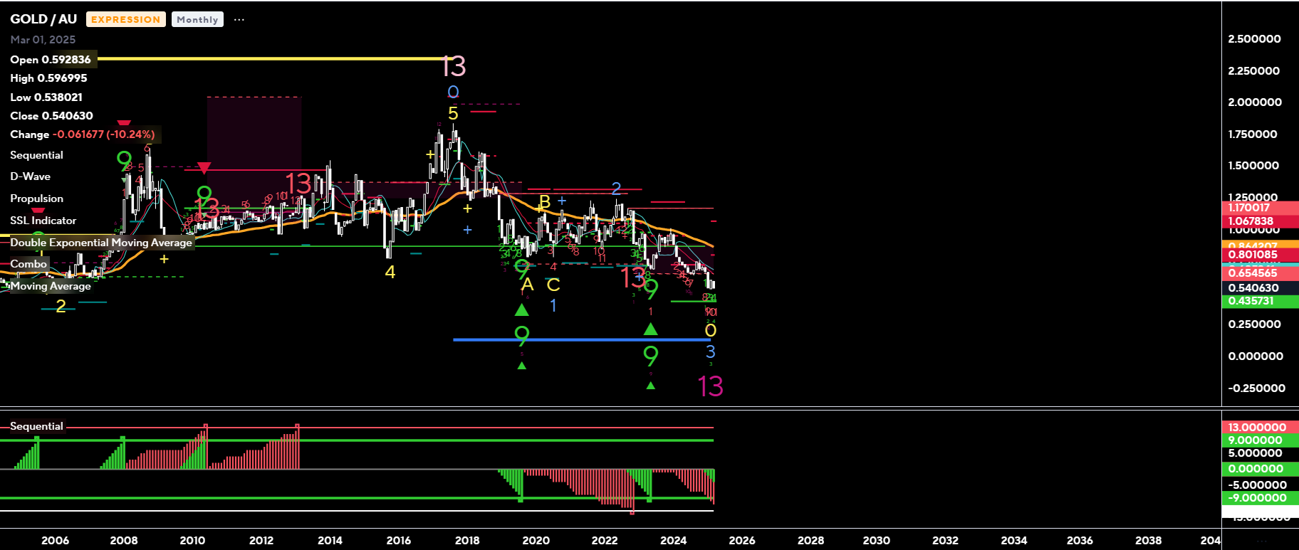Click the blue wave number 3 label
This screenshot has width=1299, height=550.
(x=710, y=351)
